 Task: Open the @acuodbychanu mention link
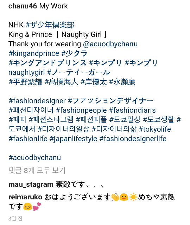pyautogui.click(x=110, y=44)
